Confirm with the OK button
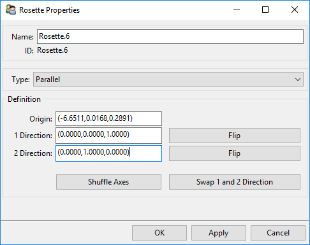Viewport: 310px width, 245px height. point(159,233)
